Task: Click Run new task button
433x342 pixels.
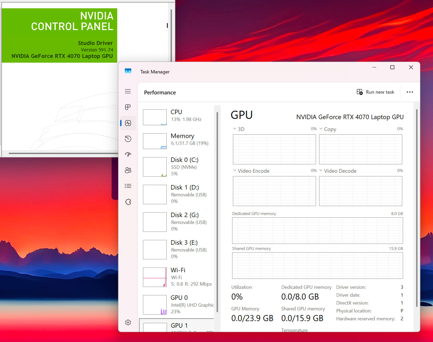Action: (375, 92)
